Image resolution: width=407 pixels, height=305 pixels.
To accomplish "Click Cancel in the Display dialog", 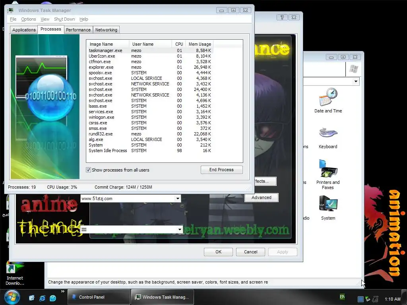I will tap(250, 252).
